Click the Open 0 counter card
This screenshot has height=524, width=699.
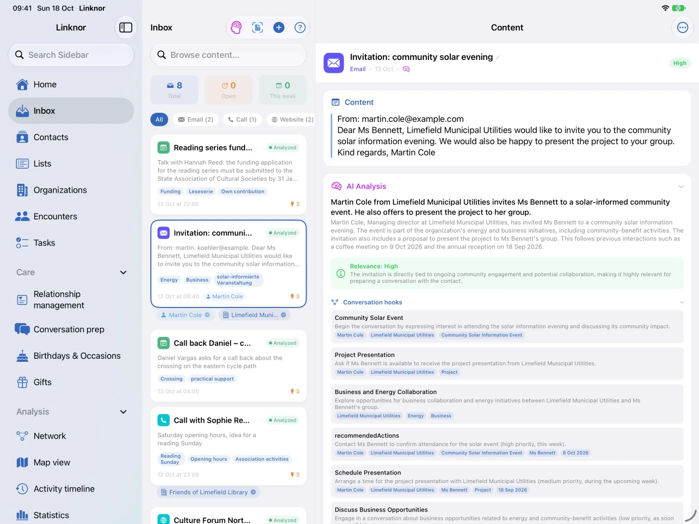[x=229, y=90]
